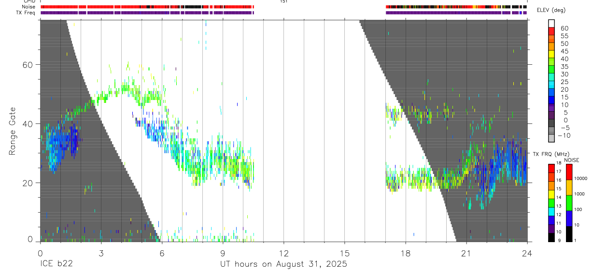
Task: Pick the white top swatch of ELEV color bar
Action: 551,23
